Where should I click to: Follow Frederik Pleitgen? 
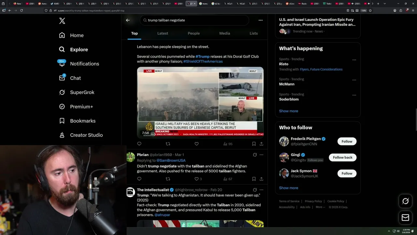coord(347,141)
